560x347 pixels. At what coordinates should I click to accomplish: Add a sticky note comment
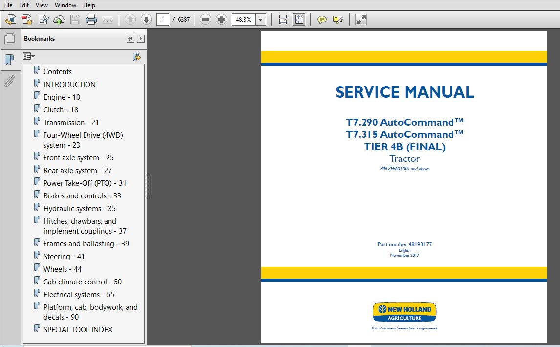point(322,19)
